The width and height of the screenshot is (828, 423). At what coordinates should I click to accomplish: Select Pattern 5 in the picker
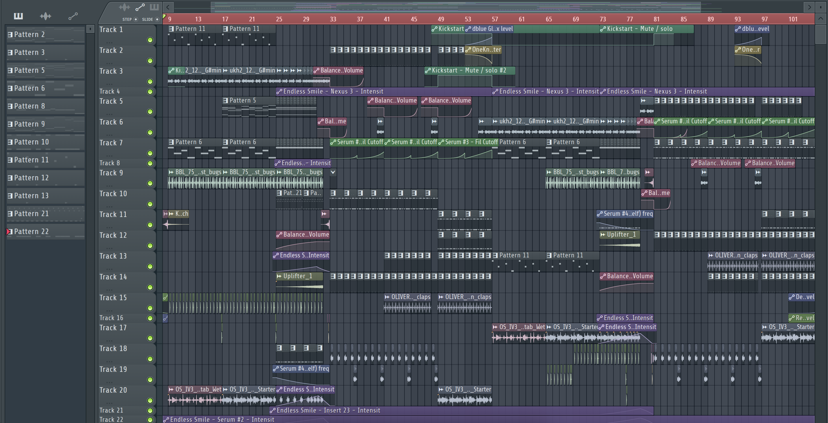pos(45,70)
